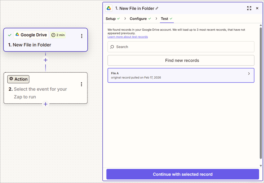Switch to the Configure tab
The image size is (264, 183).
point(138,19)
